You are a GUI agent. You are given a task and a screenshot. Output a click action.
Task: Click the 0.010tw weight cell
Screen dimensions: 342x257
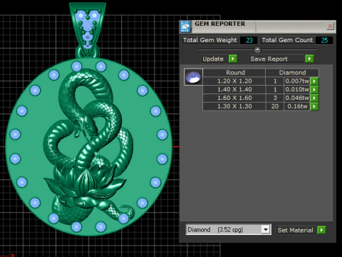pyautogui.click(x=297, y=90)
